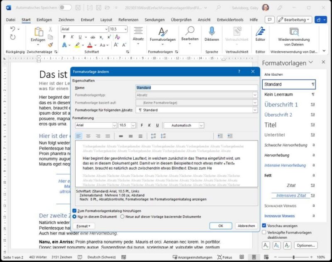
Task: Expand Formatvorlage für folgenden Absatz dropdown
Action: (x=255, y=110)
